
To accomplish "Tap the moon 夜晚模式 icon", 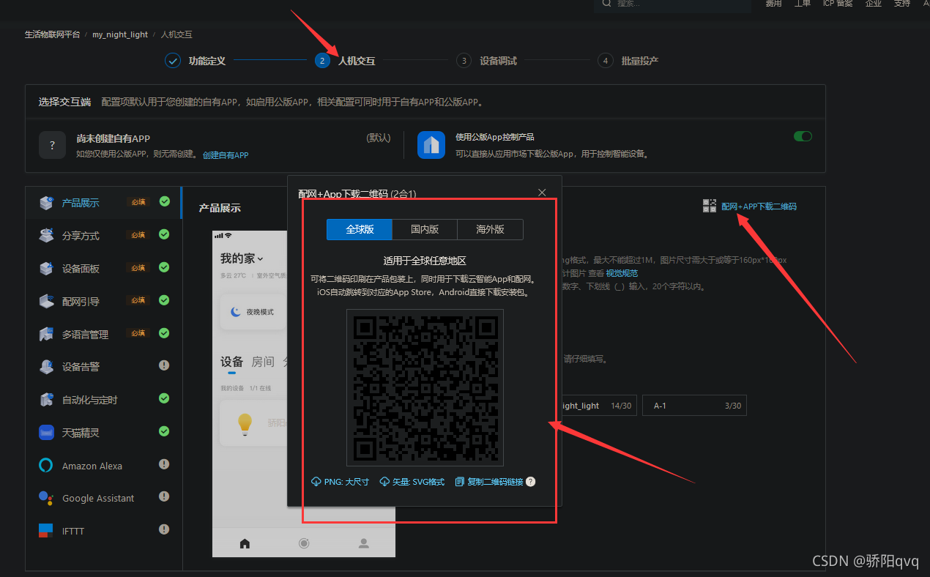I will point(236,312).
